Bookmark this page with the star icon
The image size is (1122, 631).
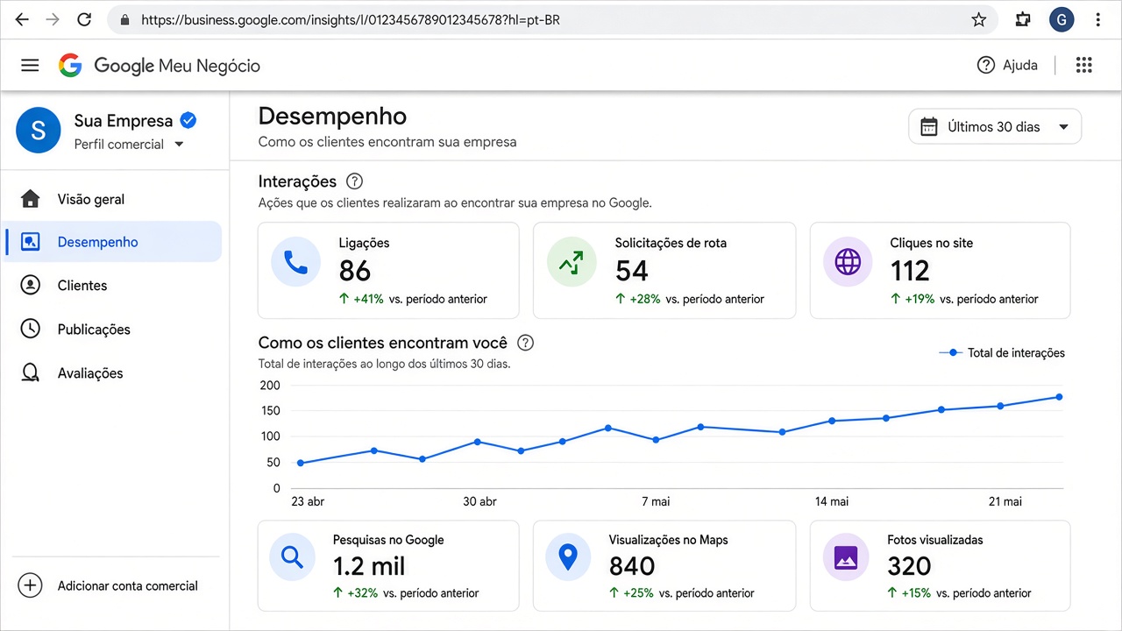click(979, 19)
